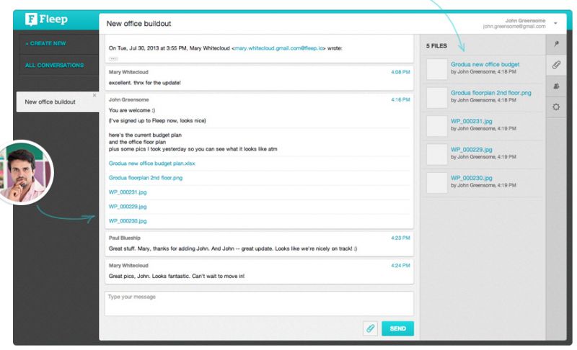Open ALL CONVERSATIONS
Screen dimensions: 577x350
pyautogui.click(x=55, y=66)
